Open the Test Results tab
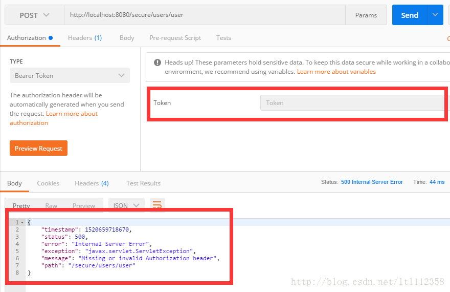The width and height of the screenshot is (450, 292). click(x=143, y=183)
